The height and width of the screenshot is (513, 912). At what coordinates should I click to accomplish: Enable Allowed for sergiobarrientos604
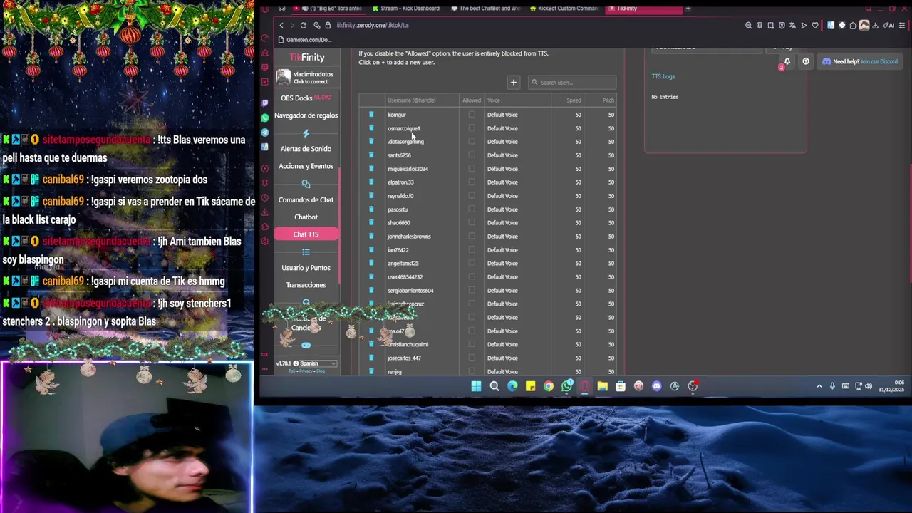pyautogui.click(x=472, y=291)
